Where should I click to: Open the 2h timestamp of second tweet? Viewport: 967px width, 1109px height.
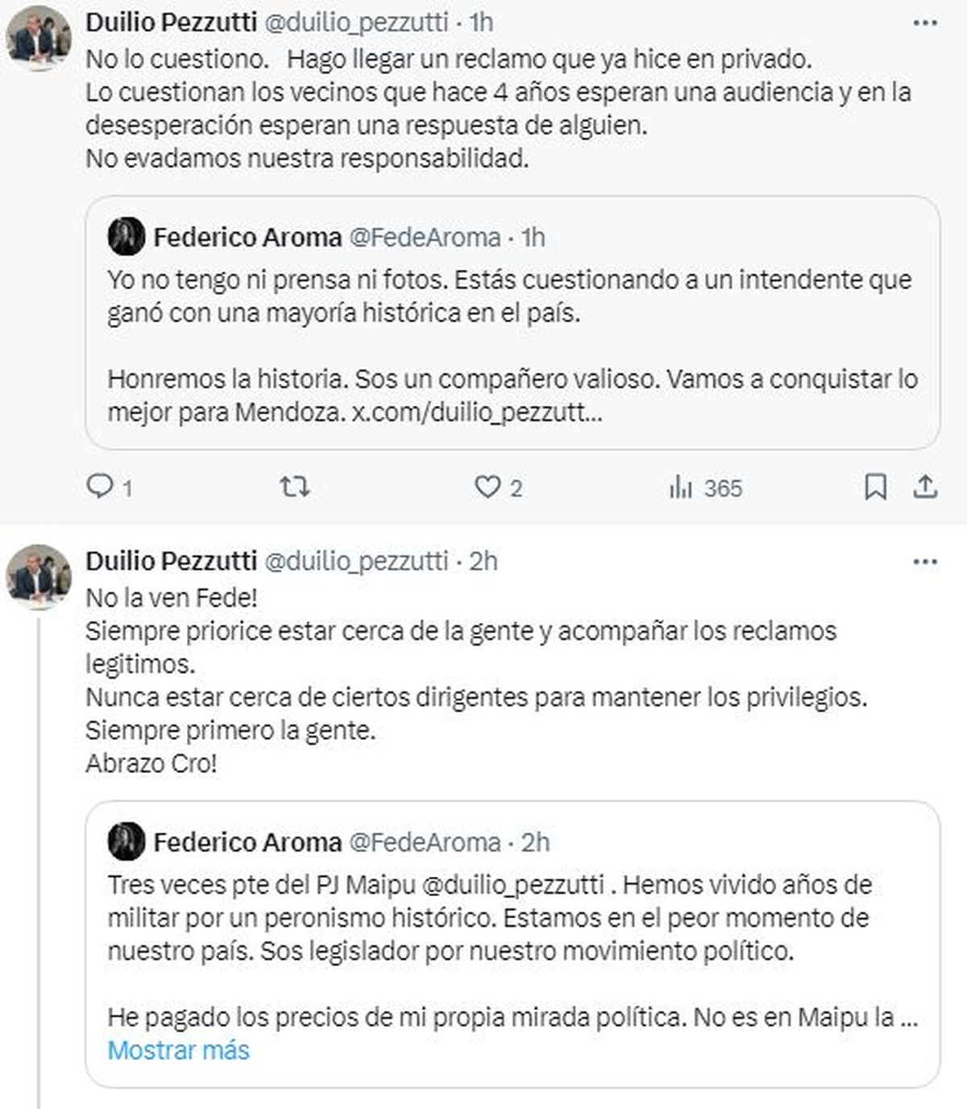(x=483, y=561)
